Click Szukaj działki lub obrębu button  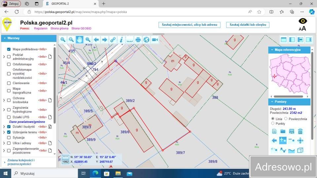pyautogui.click(x=248, y=25)
